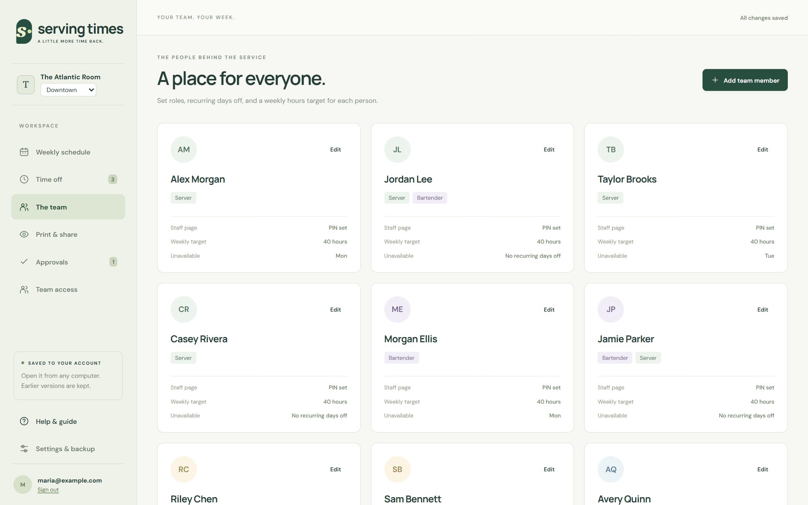Edit Casey Rivera's profile card

tap(336, 309)
